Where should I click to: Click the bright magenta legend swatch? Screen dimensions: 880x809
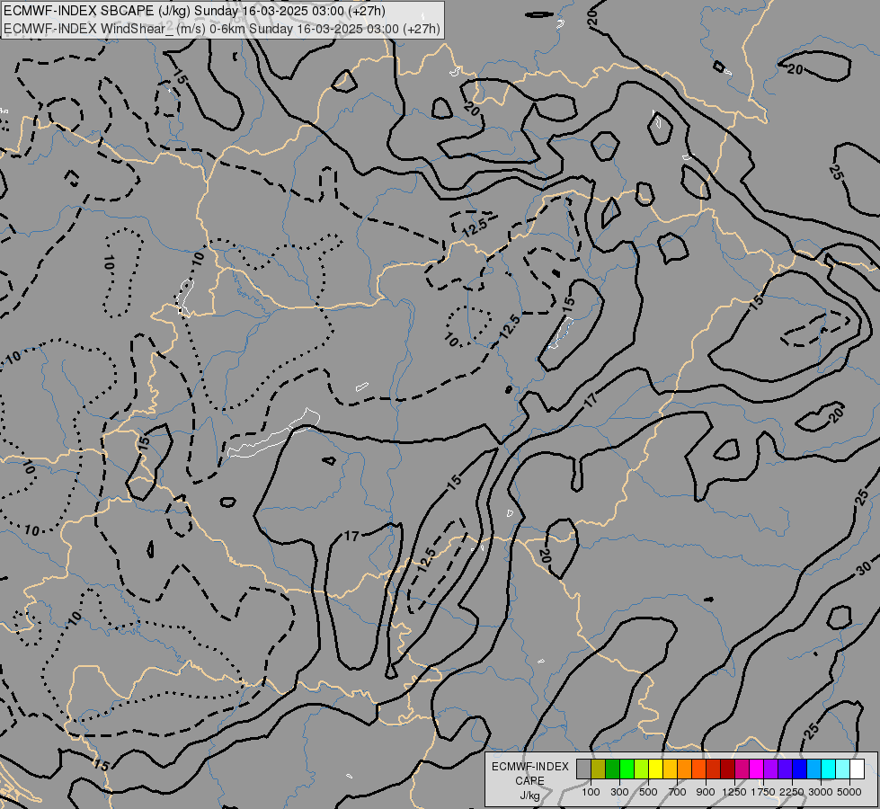tap(757, 769)
